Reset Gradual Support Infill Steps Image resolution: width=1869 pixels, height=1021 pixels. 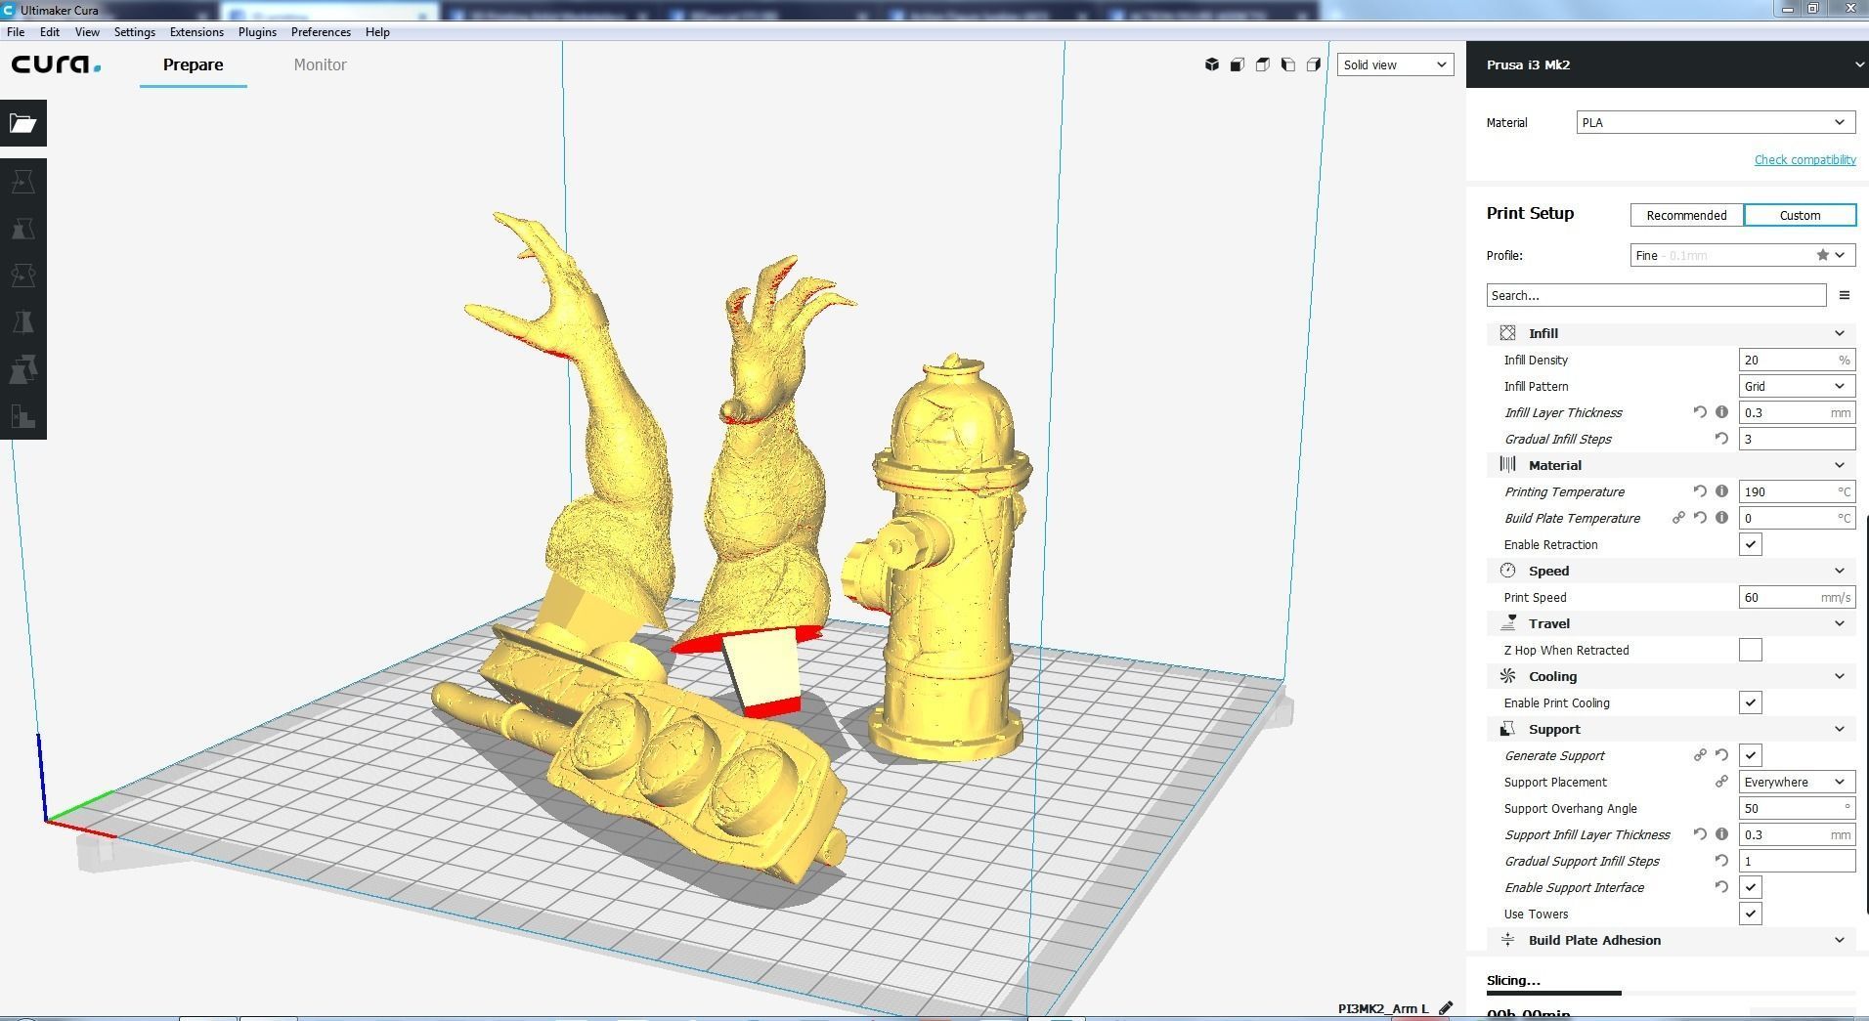1721,861
